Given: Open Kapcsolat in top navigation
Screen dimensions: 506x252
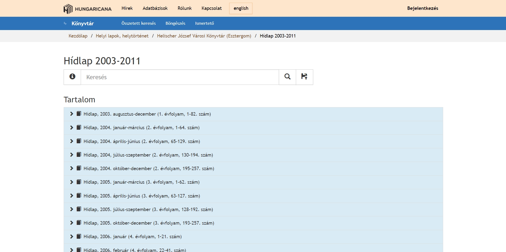Looking at the screenshot, I should pyautogui.click(x=211, y=8).
